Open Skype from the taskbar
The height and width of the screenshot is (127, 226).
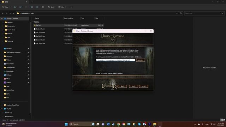click(139, 124)
